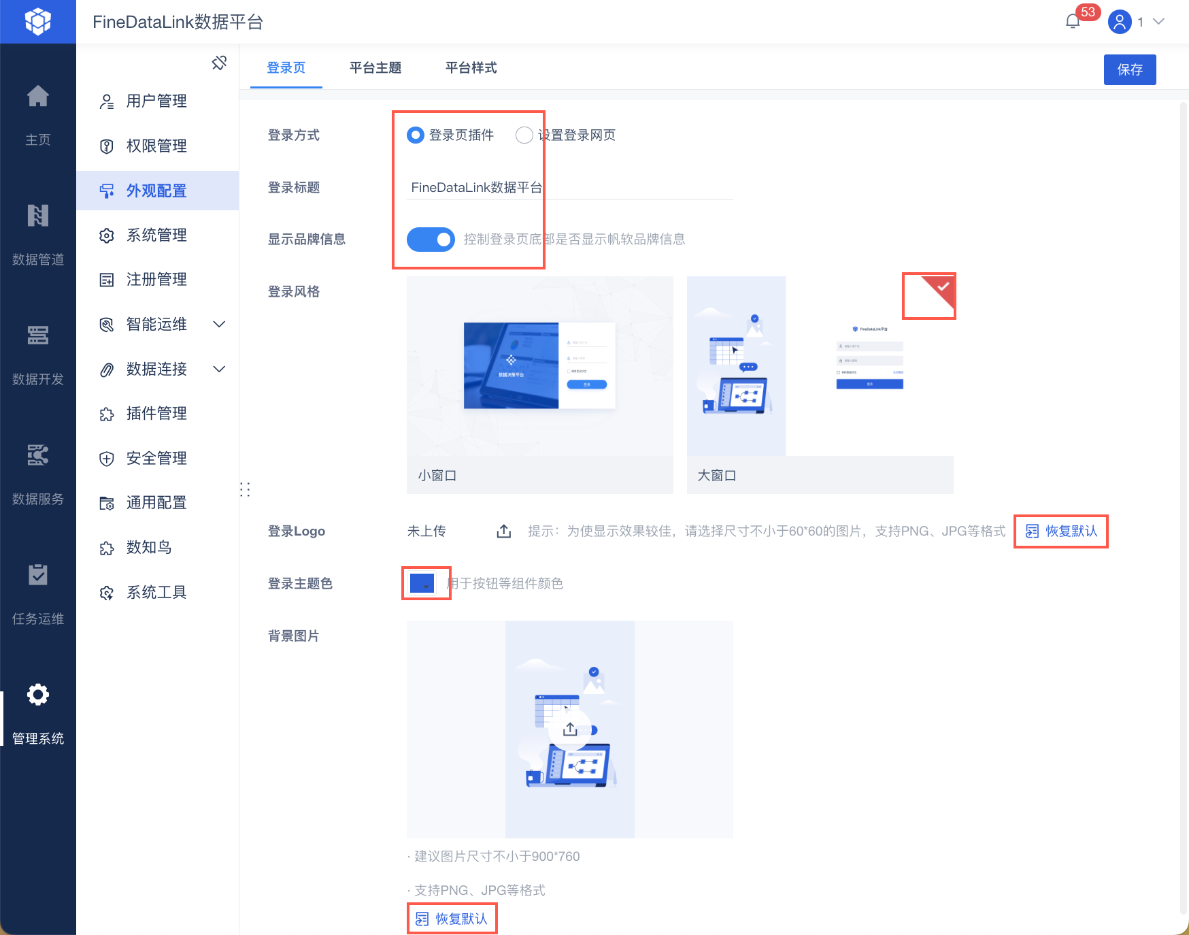Switch to the 平台样式 tab
Viewport: 1189px width, 935px height.
pyautogui.click(x=471, y=68)
